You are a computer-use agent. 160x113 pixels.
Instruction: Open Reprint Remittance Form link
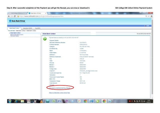(17, 35)
